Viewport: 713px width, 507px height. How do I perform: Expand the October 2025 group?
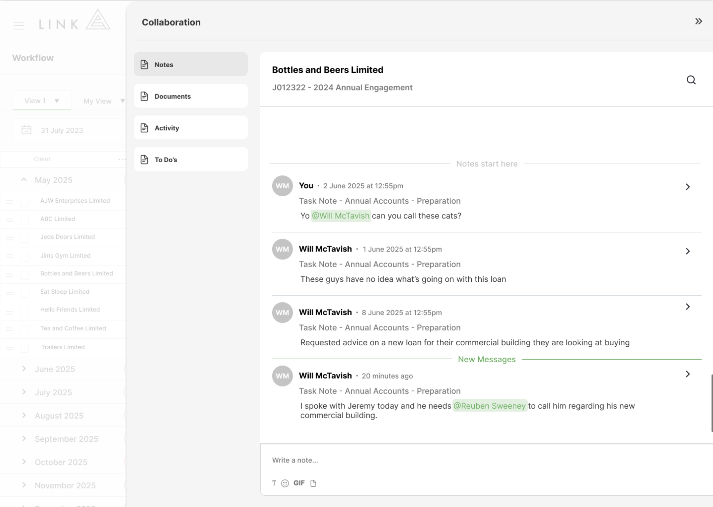click(x=24, y=462)
